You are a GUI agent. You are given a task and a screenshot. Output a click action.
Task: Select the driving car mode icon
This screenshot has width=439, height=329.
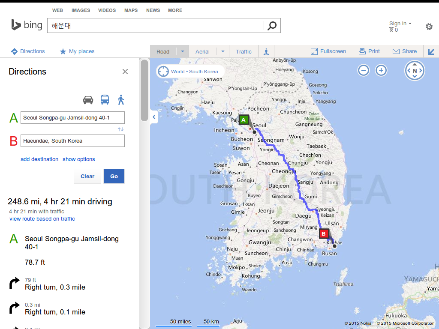tap(88, 100)
